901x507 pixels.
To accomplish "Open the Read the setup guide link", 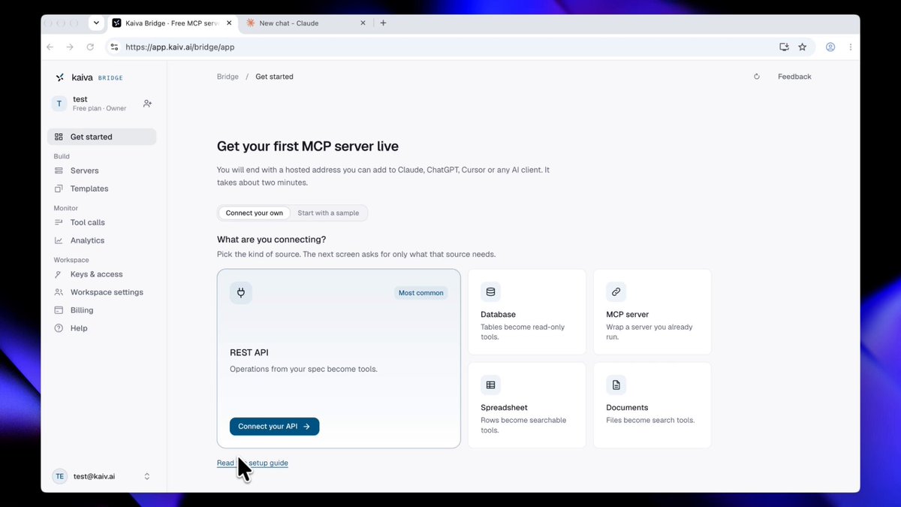I will [252, 463].
